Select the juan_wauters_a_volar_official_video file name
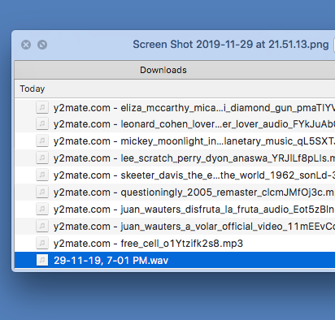The image size is (335, 320). click(194, 227)
